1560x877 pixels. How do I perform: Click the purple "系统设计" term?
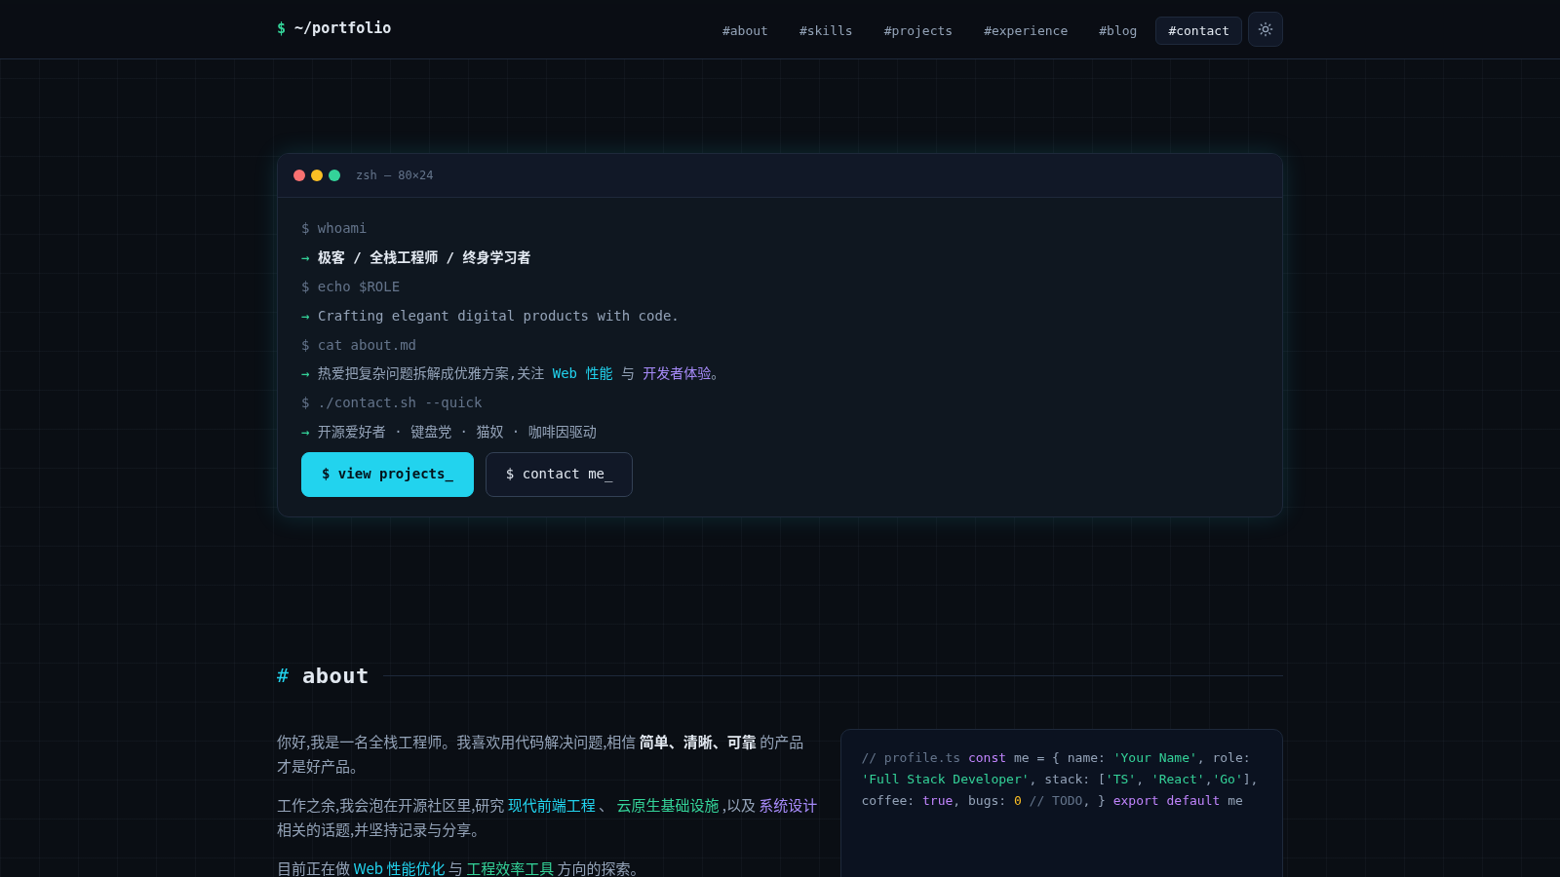pyautogui.click(x=788, y=806)
